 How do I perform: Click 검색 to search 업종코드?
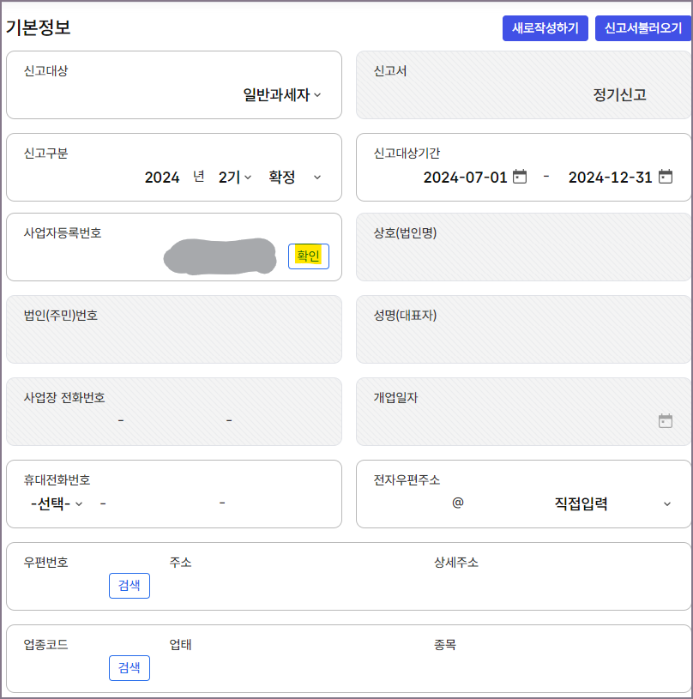[x=129, y=668]
